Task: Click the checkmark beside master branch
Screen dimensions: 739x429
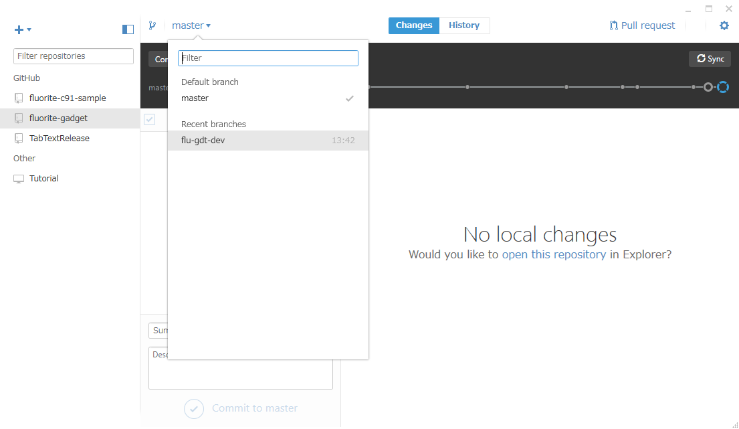Action: (349, 98)
